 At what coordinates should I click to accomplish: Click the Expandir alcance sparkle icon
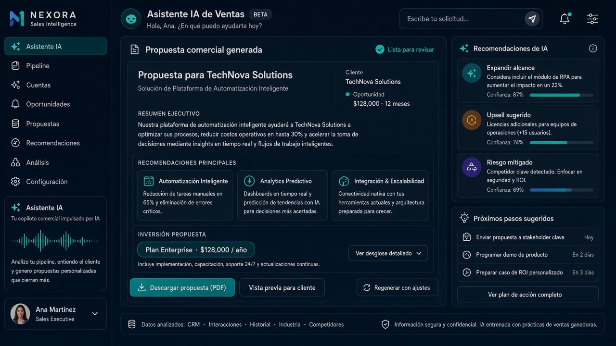472,73
